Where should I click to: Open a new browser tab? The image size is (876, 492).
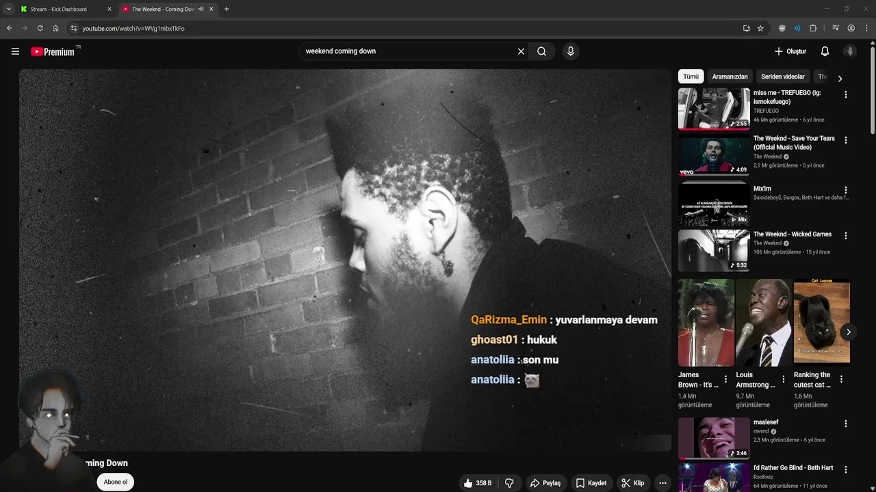(x=227, y=9)
